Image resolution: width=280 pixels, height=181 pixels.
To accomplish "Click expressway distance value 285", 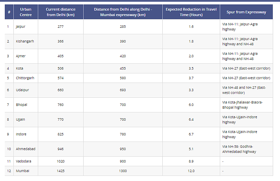I will (123, 26).
